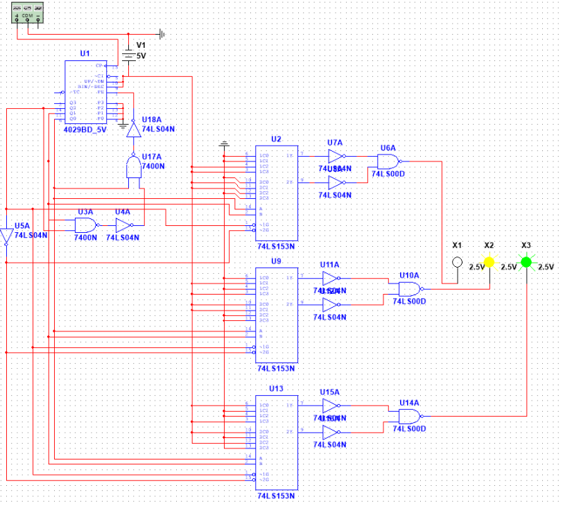Screen dimensions: 563x506
Task: Select the inverter on U9 2Y output
Action: tap(331, 305)
